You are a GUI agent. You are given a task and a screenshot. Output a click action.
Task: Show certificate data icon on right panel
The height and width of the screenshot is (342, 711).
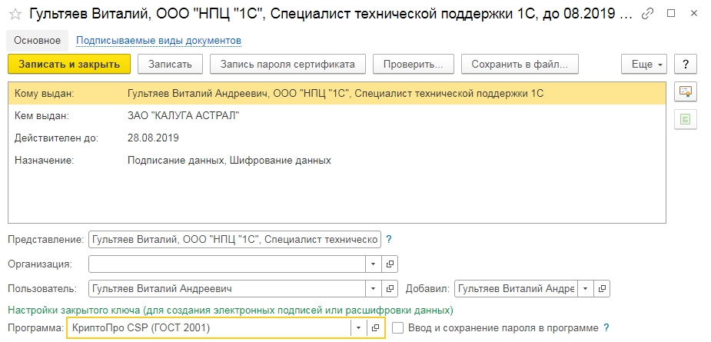click(685, 92)
